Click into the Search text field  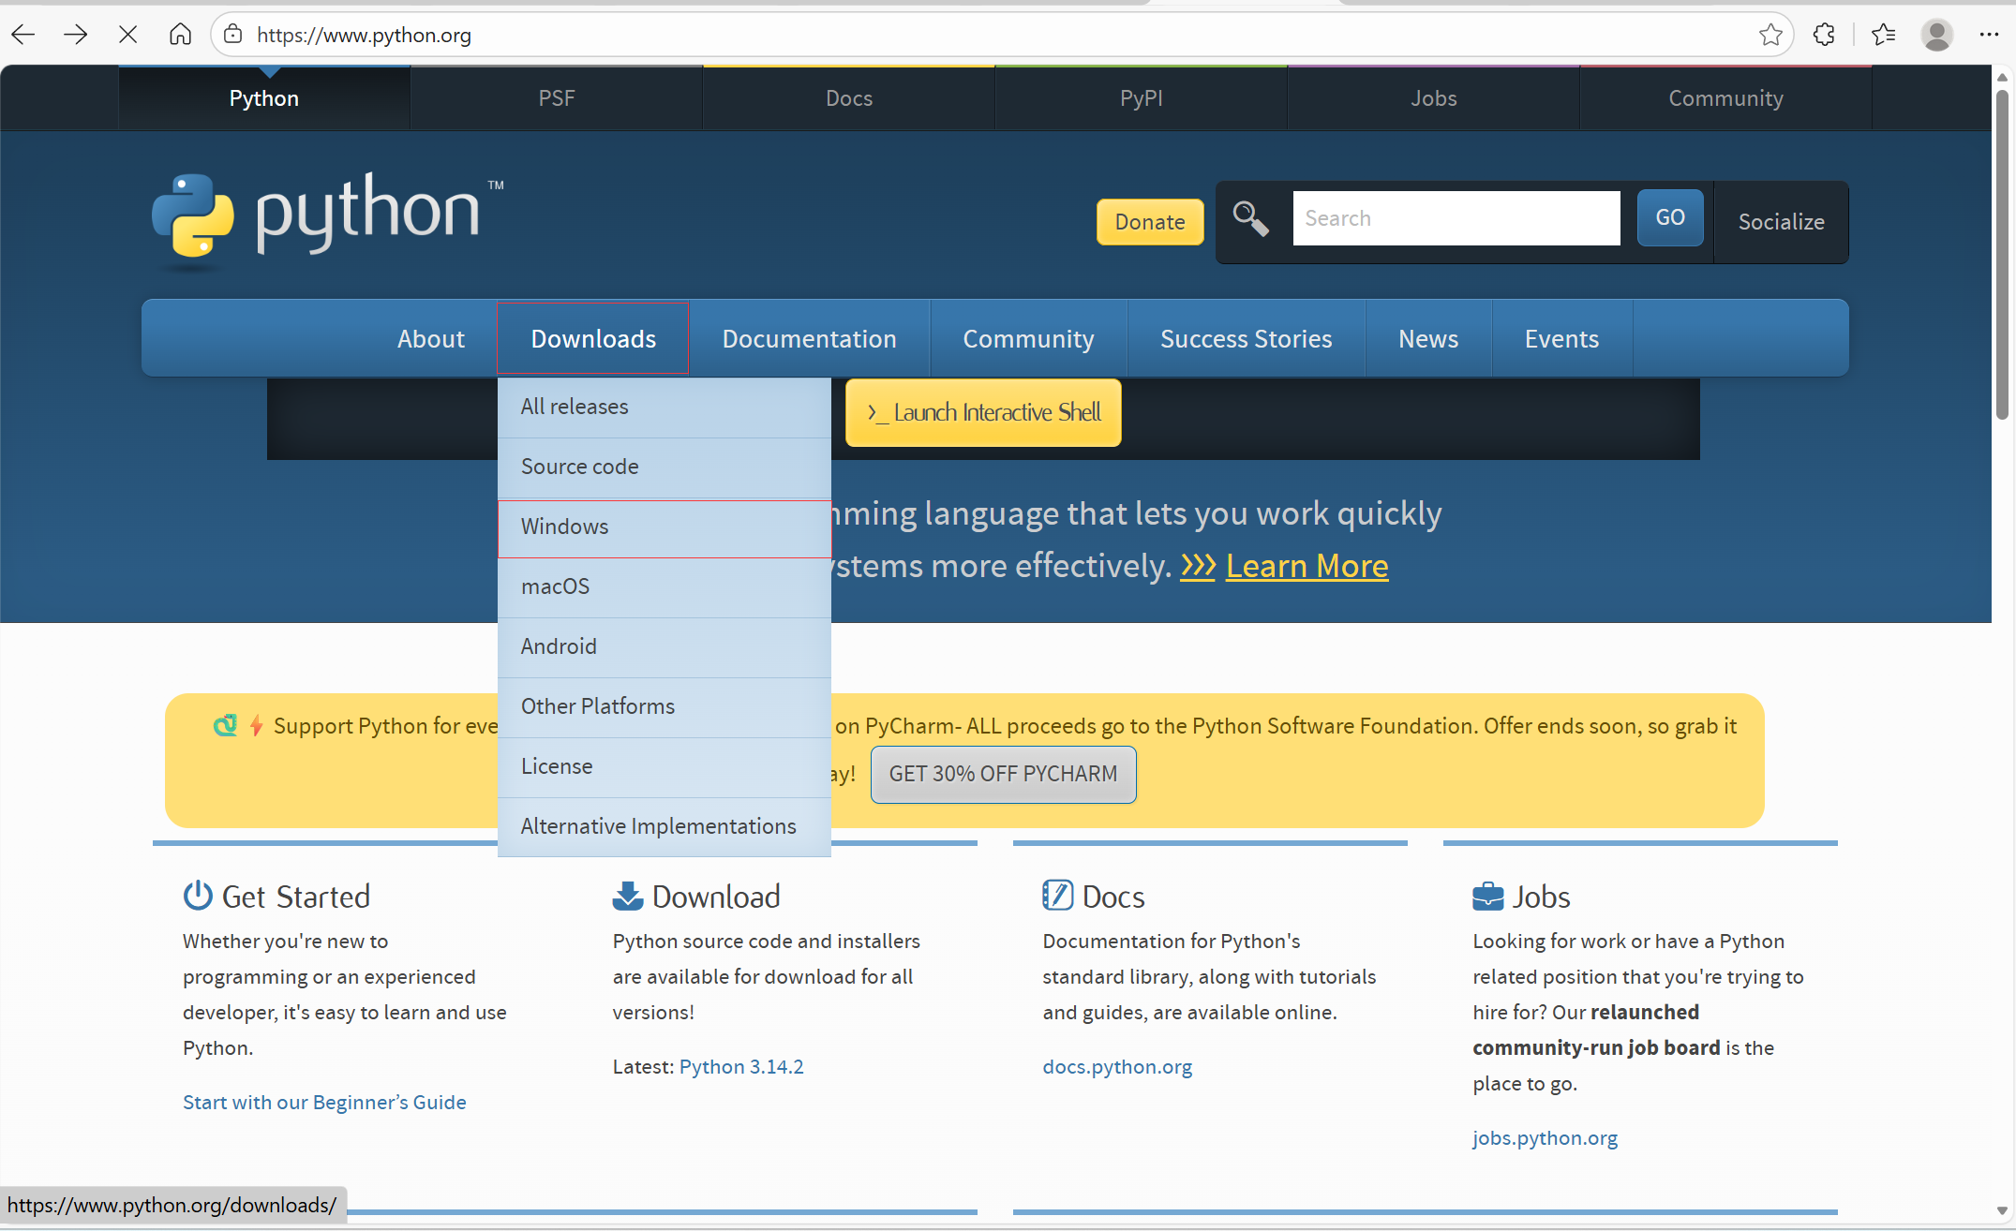click(x=1456, y=218)
